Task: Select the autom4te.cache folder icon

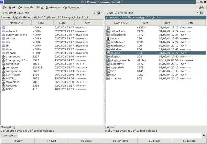Action: (4, 35)
